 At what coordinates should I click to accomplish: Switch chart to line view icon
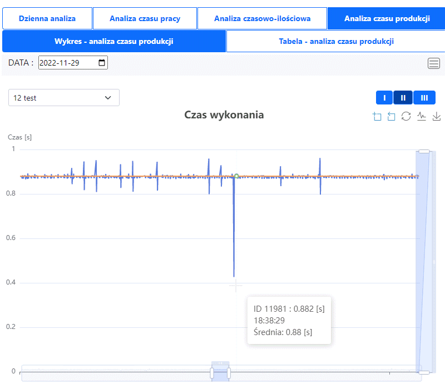(x=422, y=116)
